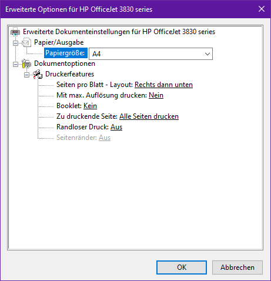Click the Abbrechen button

[x=237, y=267]
